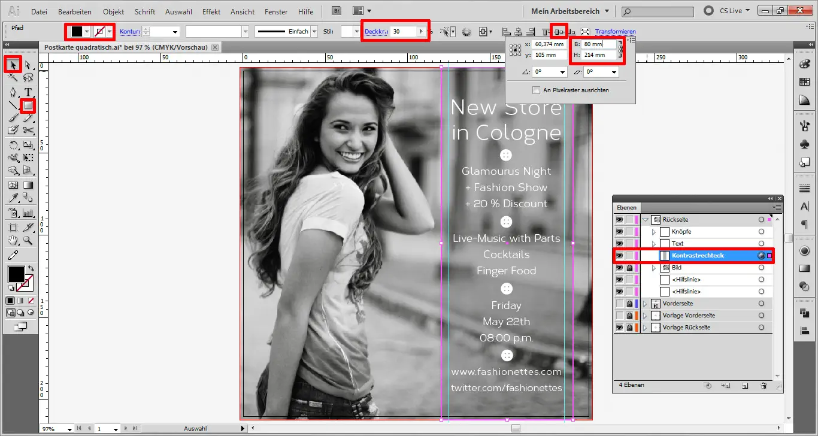818x436 pixels.
Task: Collapse the Rückseite layer
Action: 646,220
